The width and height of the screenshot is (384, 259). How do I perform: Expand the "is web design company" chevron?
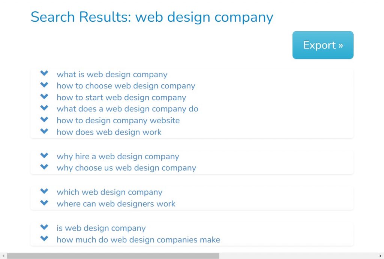[44, 228]
